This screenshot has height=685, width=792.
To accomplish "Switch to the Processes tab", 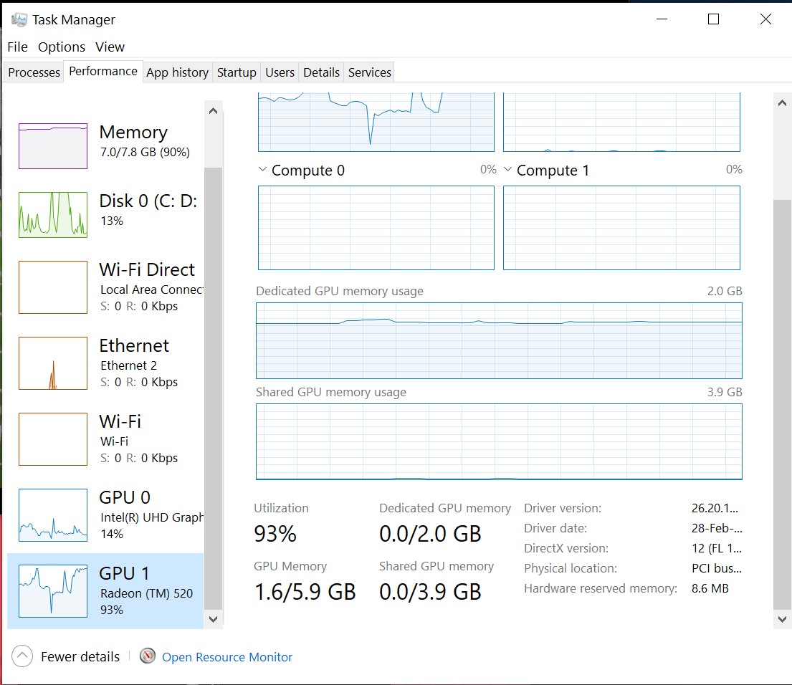I will [33, 72].
